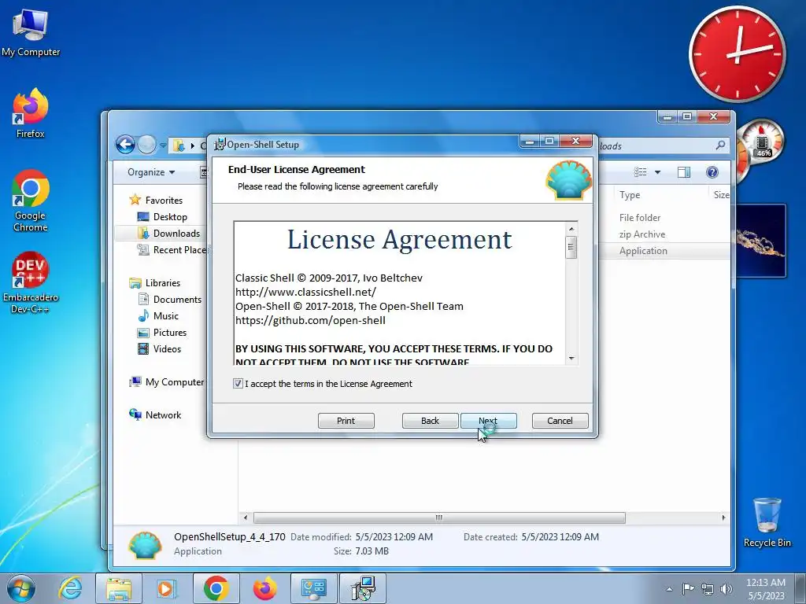Select Embarcadero Dev-C++ desktop shortcut

click(31, 282)
